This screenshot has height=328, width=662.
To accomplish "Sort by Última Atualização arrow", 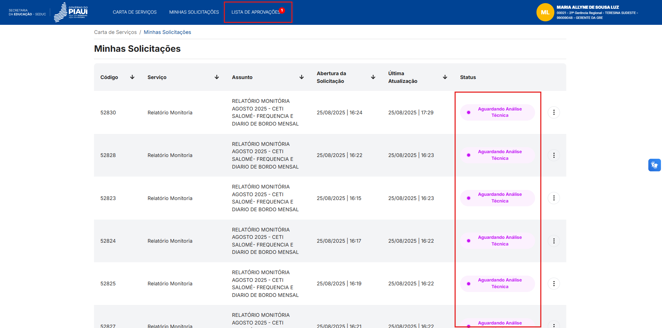I will click(x=445, y=77).
